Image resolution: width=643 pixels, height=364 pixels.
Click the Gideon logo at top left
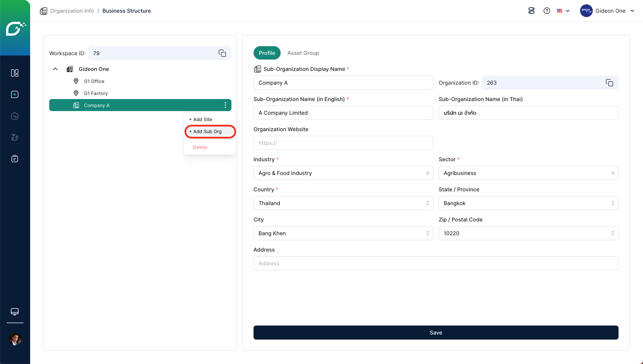[15, 28]
